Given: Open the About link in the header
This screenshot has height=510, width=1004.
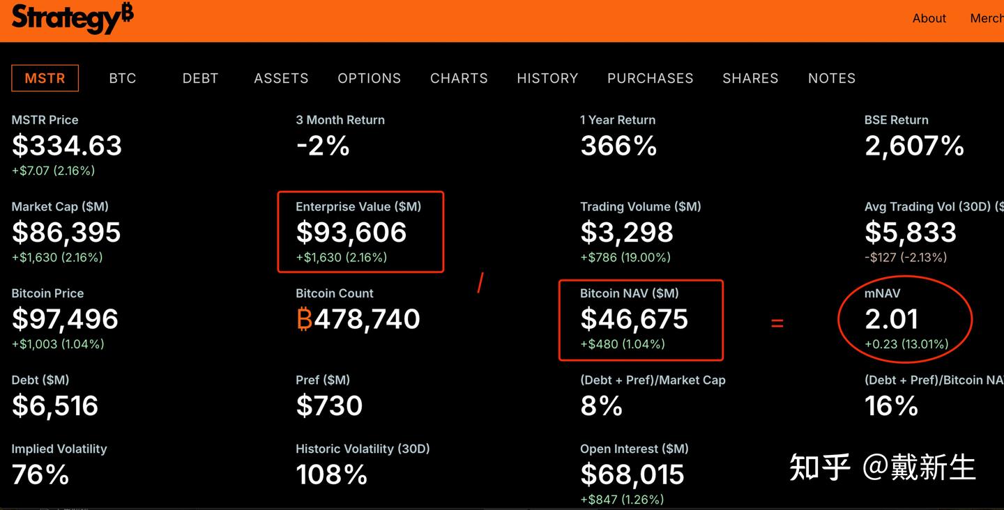Looking at the screenshot, I should pyautogui.click(x=929, y=19).
